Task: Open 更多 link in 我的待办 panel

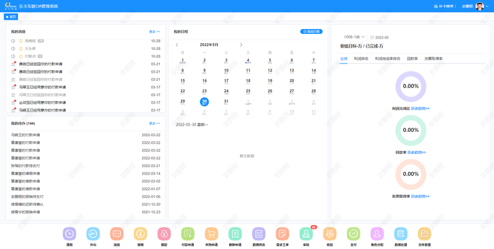Action: pos(154,123)
